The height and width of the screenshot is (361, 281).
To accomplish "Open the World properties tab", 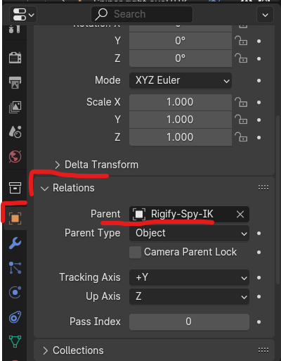I will [x=15, y=156].
